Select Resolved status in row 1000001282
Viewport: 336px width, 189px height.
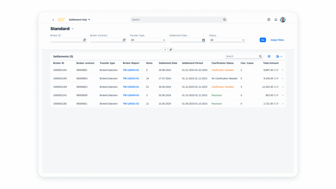(x=216, y=104)
